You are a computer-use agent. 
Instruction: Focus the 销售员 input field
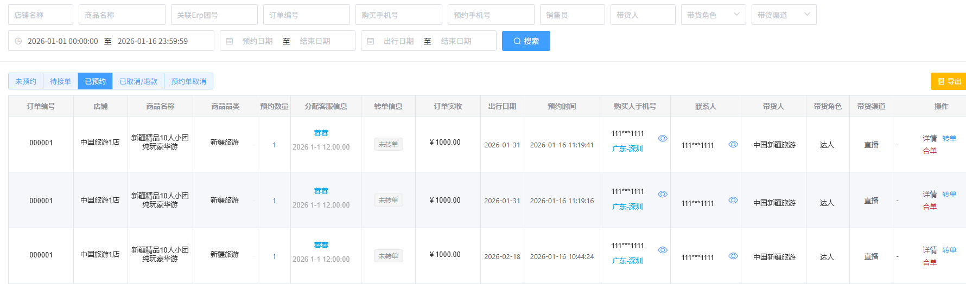(573, 15)
